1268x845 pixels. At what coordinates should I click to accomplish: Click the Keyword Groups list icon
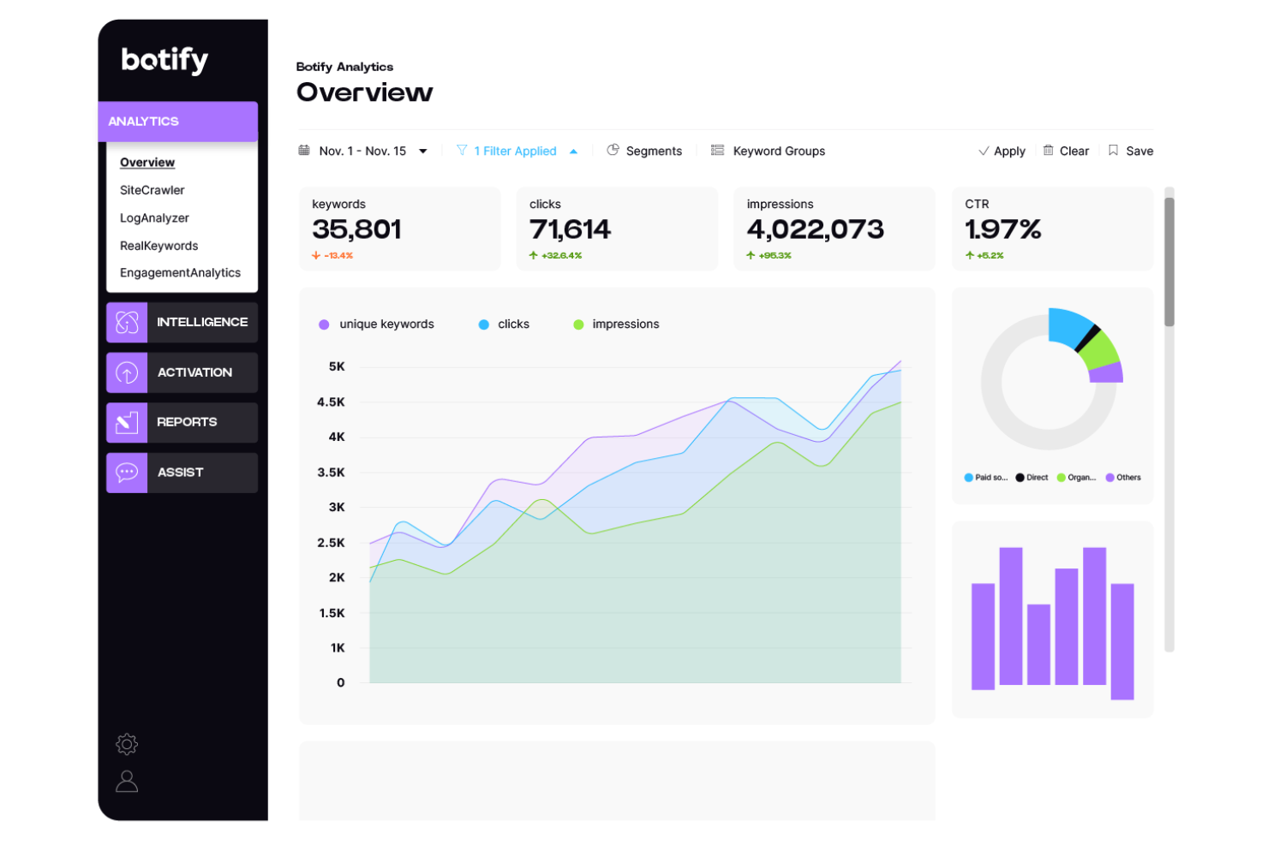718,151
